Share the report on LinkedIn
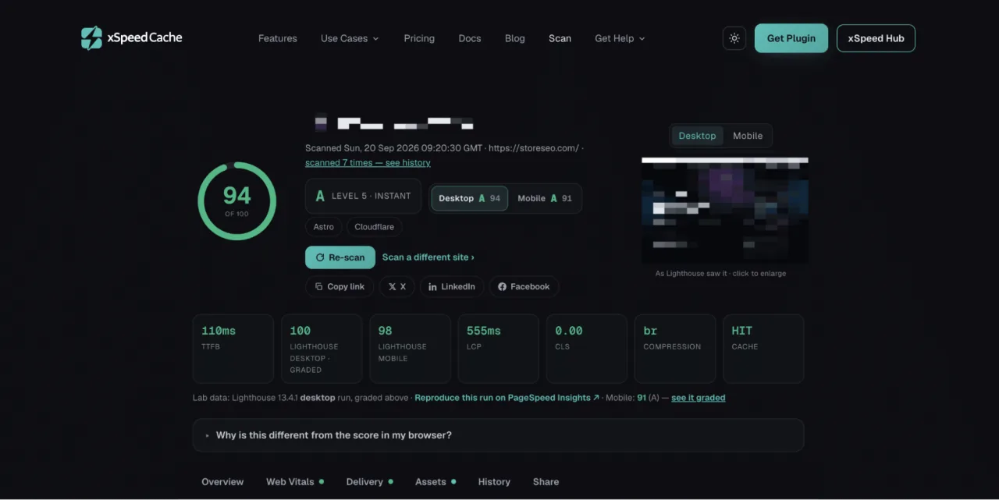The height and width of the screenshot is (500, 999). [x=452, y=287]
